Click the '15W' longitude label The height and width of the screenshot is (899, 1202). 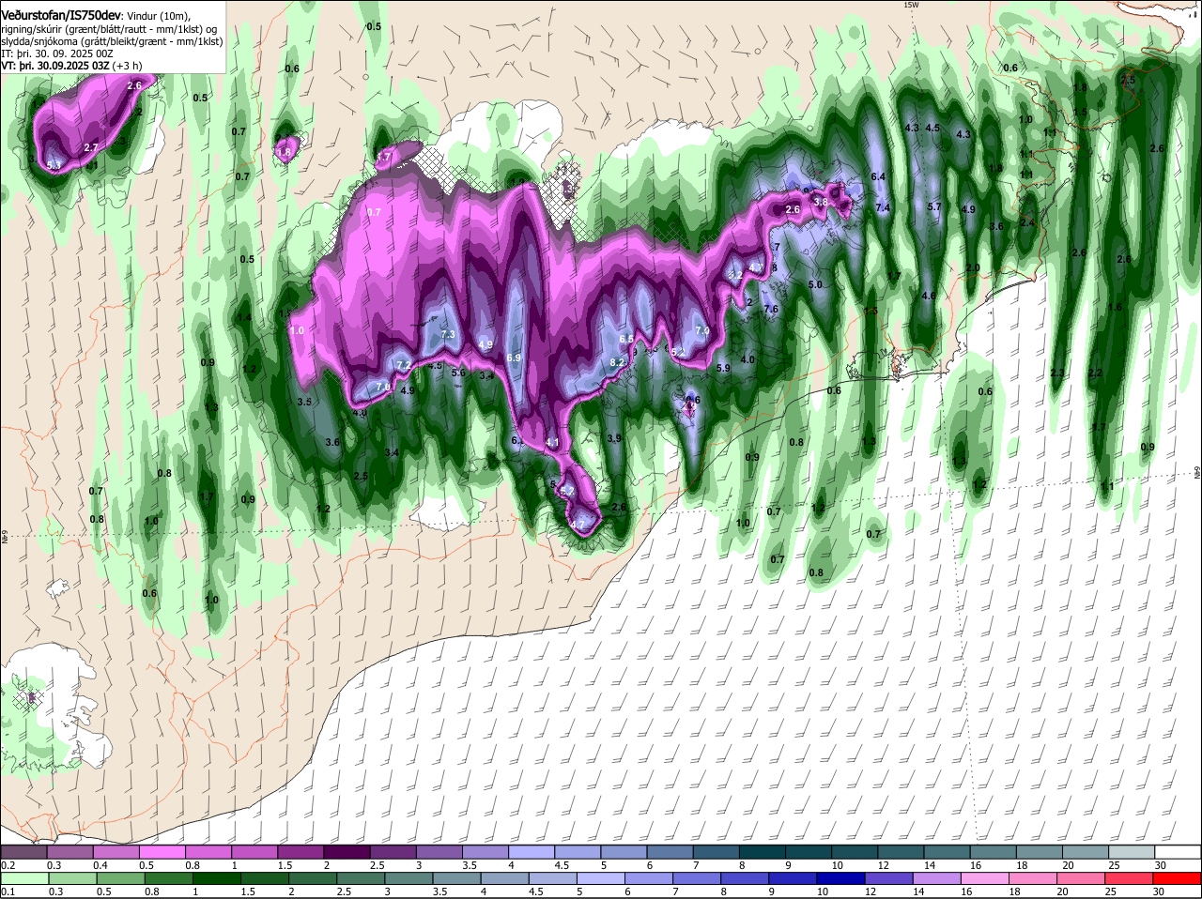pos(910,5)
